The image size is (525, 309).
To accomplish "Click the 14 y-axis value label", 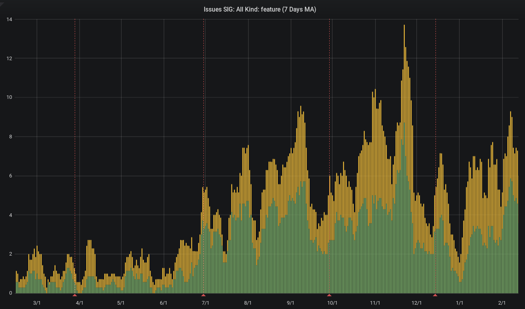I will (x=10, y=19).
